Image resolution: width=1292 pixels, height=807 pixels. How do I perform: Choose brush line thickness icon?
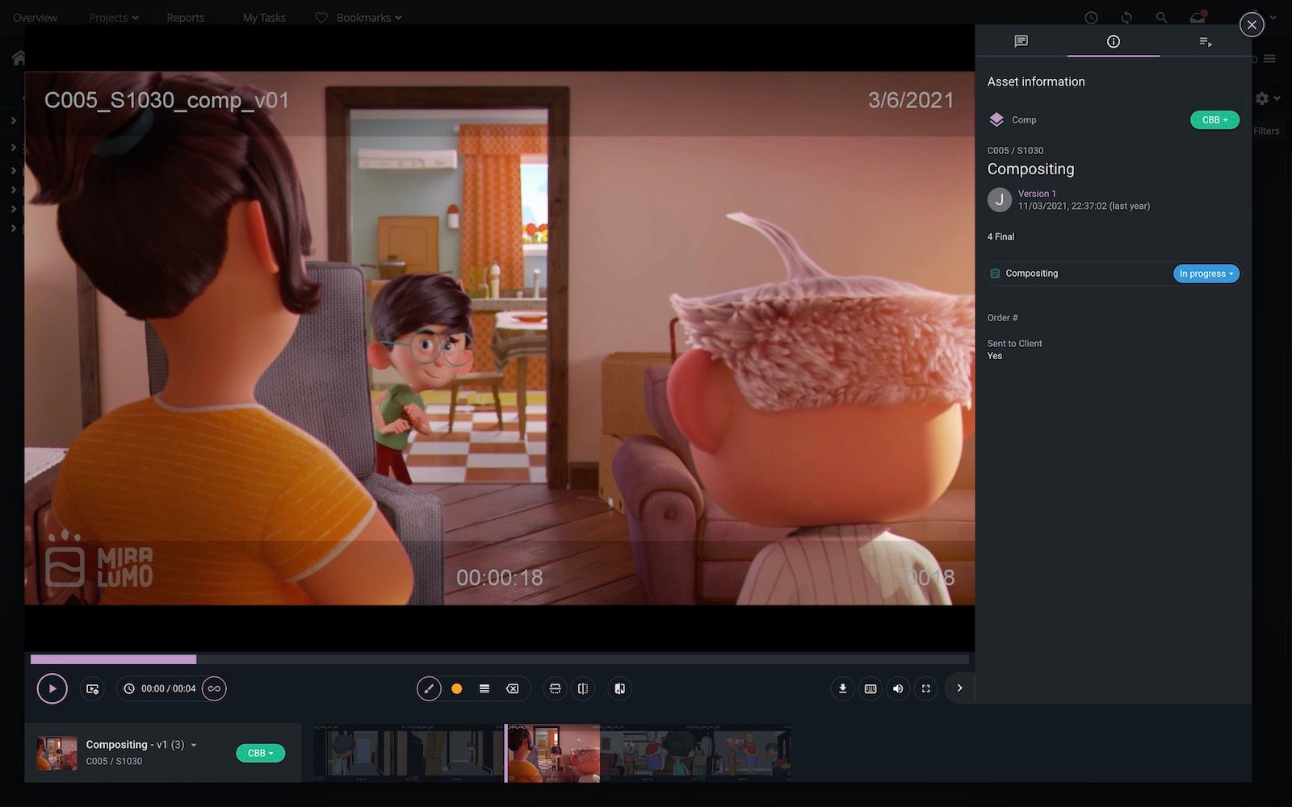484,688
